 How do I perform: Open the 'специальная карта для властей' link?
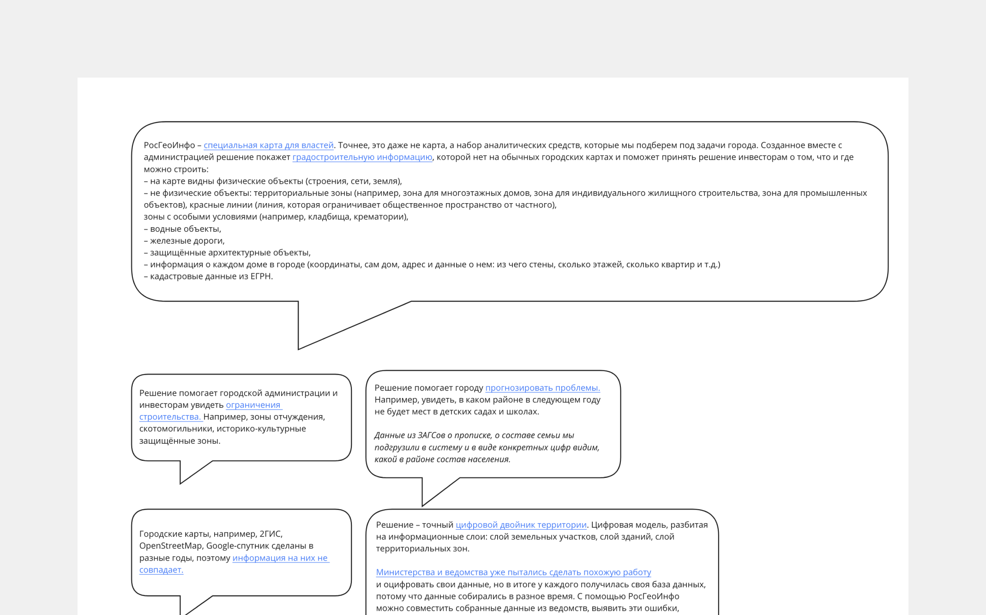[x=268, y=145]
